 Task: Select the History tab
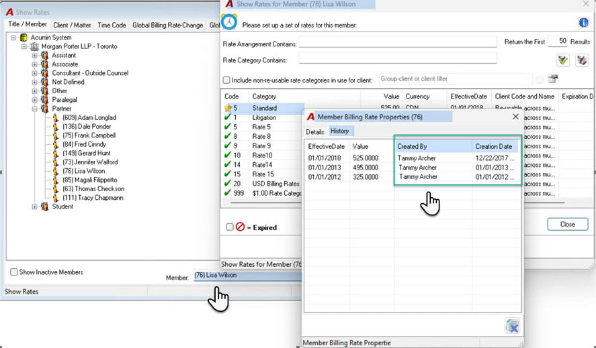tap(340, 131)
